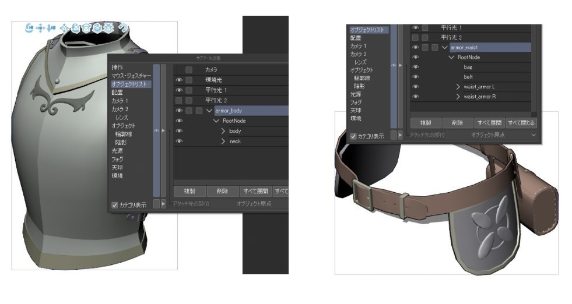Toggle カテゴリ表示 checkbox in right panel
This screenshot has height=304, width=572.
[x=353, y=136]
